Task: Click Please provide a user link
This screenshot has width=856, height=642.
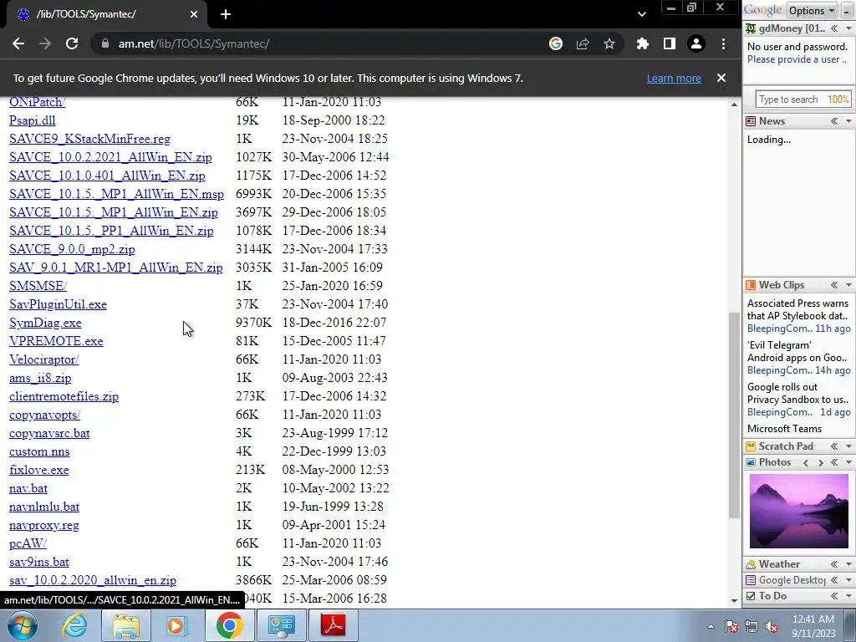Action: [x=797, y=59]
